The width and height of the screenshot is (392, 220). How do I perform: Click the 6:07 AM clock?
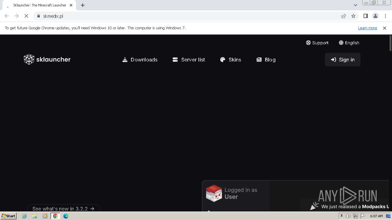[x=376, y=216]
